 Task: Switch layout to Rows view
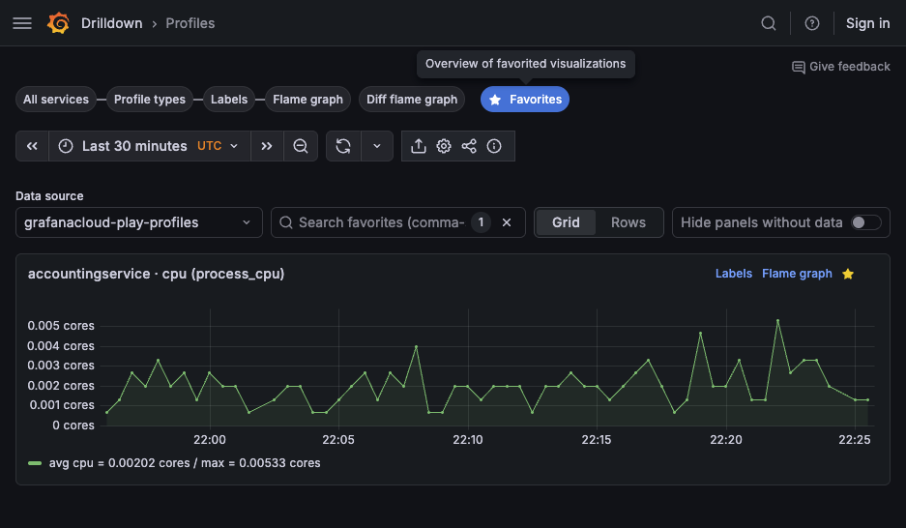(x=628, y=222)
